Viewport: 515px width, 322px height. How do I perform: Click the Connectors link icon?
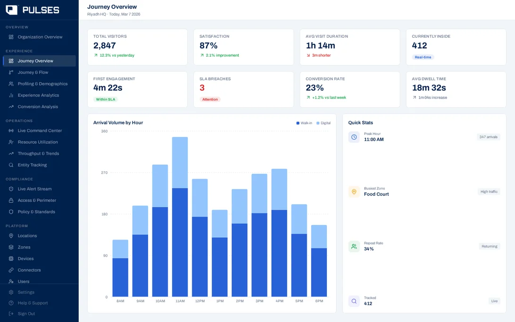[x=11, y=270]
